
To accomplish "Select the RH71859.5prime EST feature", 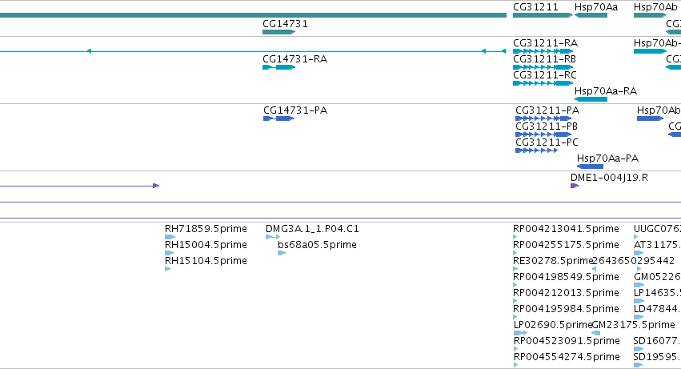I will [x=170, y=237].
